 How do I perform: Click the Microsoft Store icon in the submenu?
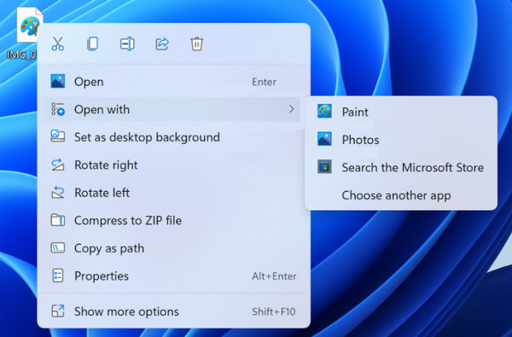324,167
